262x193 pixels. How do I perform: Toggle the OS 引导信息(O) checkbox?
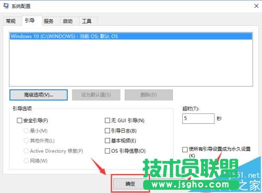click(x=107, y=151)
